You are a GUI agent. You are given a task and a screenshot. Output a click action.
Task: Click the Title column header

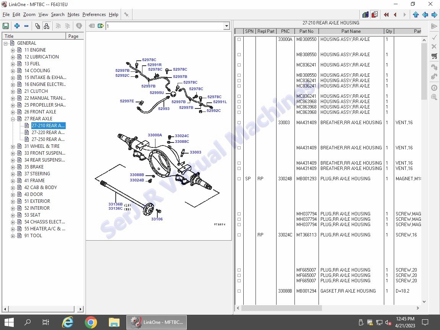click(34, 36)
